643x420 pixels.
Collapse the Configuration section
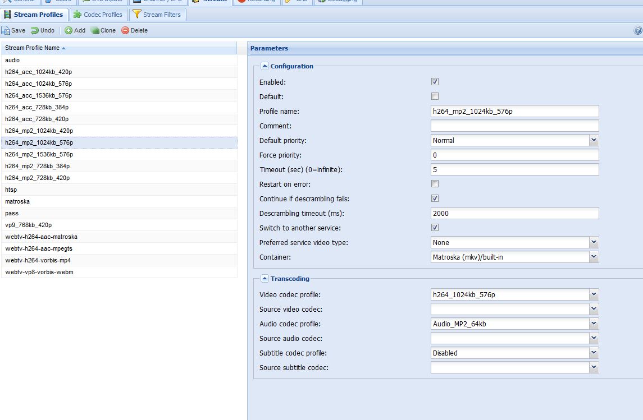265,66
